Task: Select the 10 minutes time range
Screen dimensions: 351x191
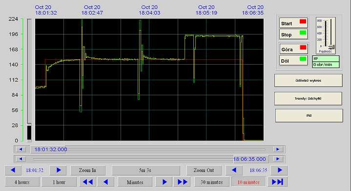Action: tap(248, 182)
